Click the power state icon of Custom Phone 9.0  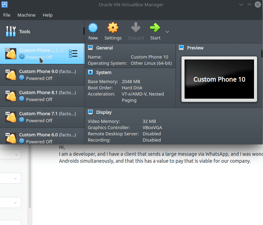(22, 78)
